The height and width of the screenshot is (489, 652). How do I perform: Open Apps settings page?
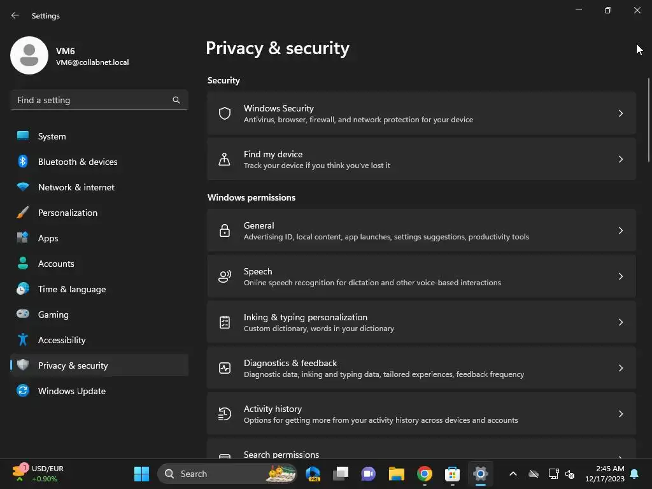(x=48, y=238)
